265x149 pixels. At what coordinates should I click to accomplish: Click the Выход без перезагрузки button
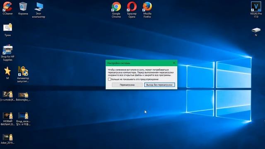click(x=159, y=85)
